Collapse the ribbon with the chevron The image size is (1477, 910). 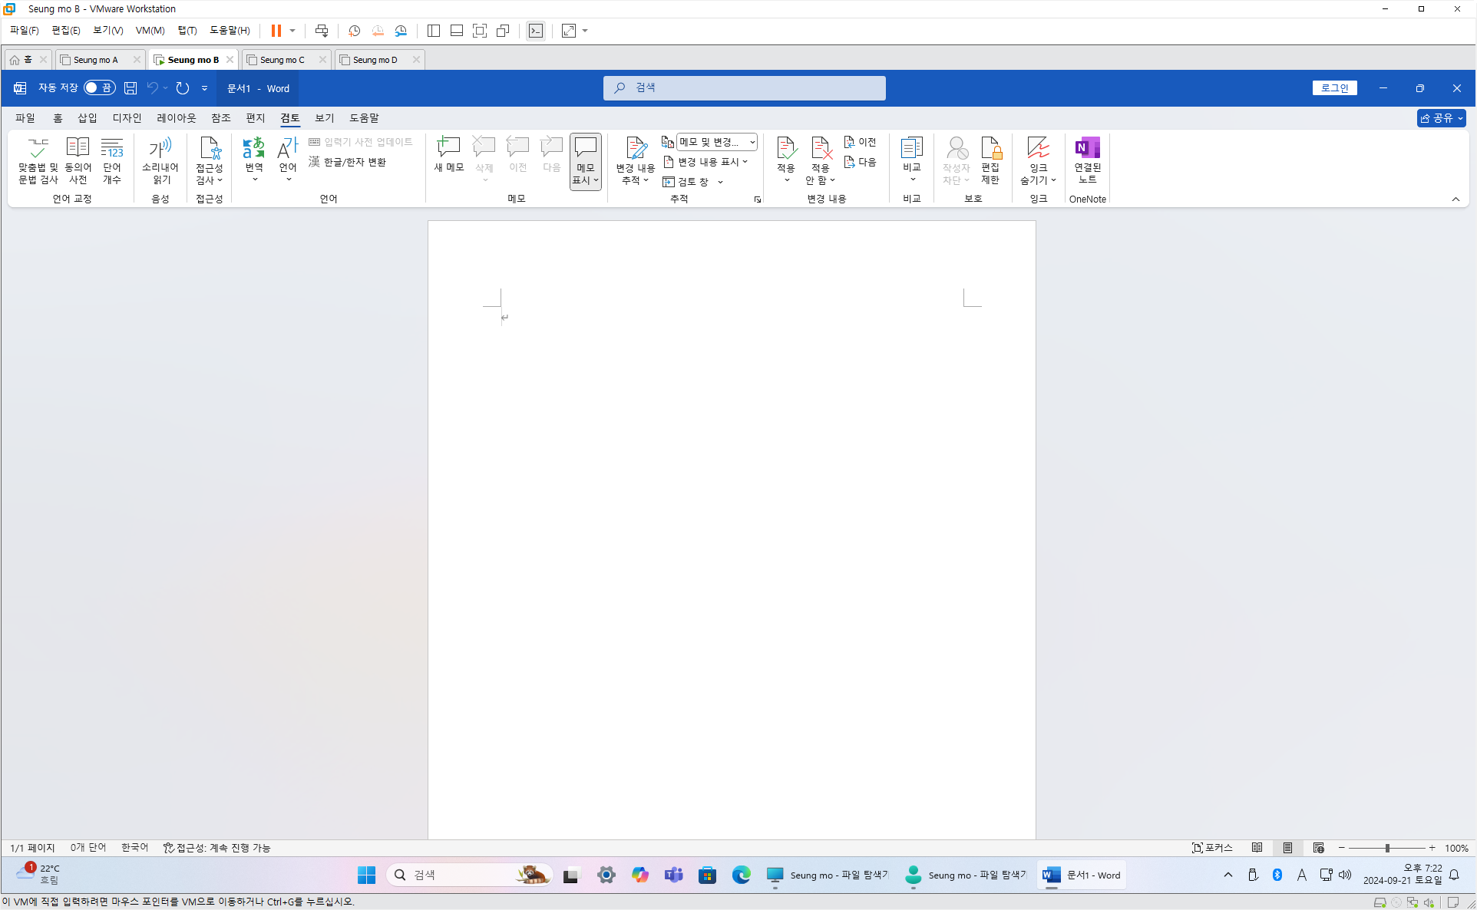pos(1456,199)
